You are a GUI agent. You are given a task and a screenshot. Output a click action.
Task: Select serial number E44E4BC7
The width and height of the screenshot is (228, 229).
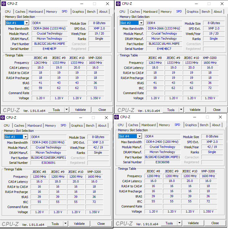click(164, 49)
